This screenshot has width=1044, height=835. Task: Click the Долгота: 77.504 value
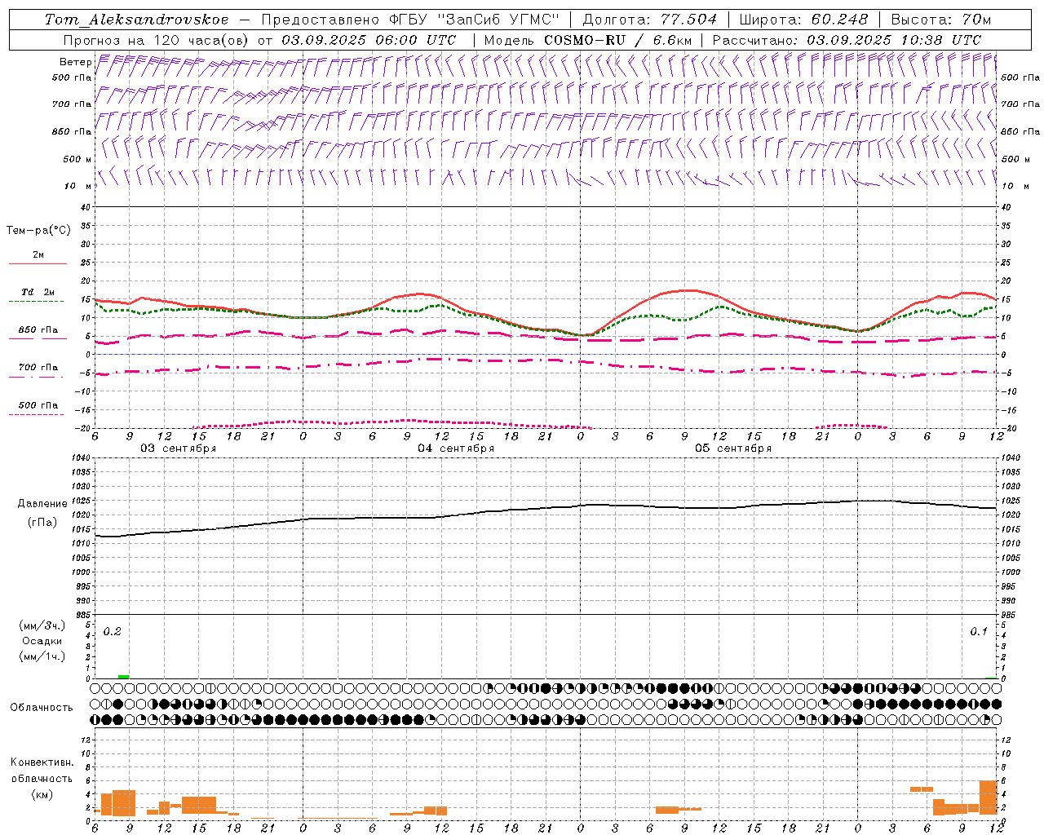point(649,20)
